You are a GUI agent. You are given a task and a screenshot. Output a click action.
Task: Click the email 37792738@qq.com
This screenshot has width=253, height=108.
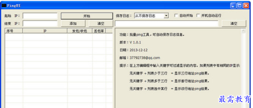pyautogui.click(x=145, y=58)
